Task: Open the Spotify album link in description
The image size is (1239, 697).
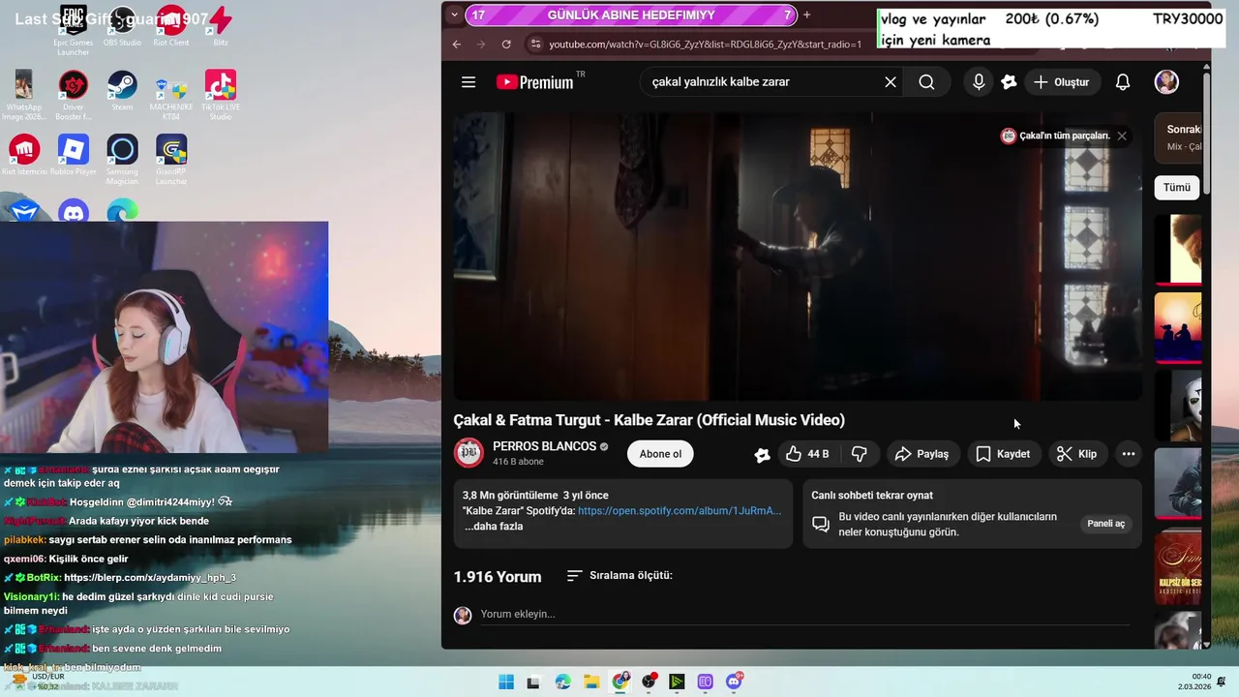Action: pos(680,511)
